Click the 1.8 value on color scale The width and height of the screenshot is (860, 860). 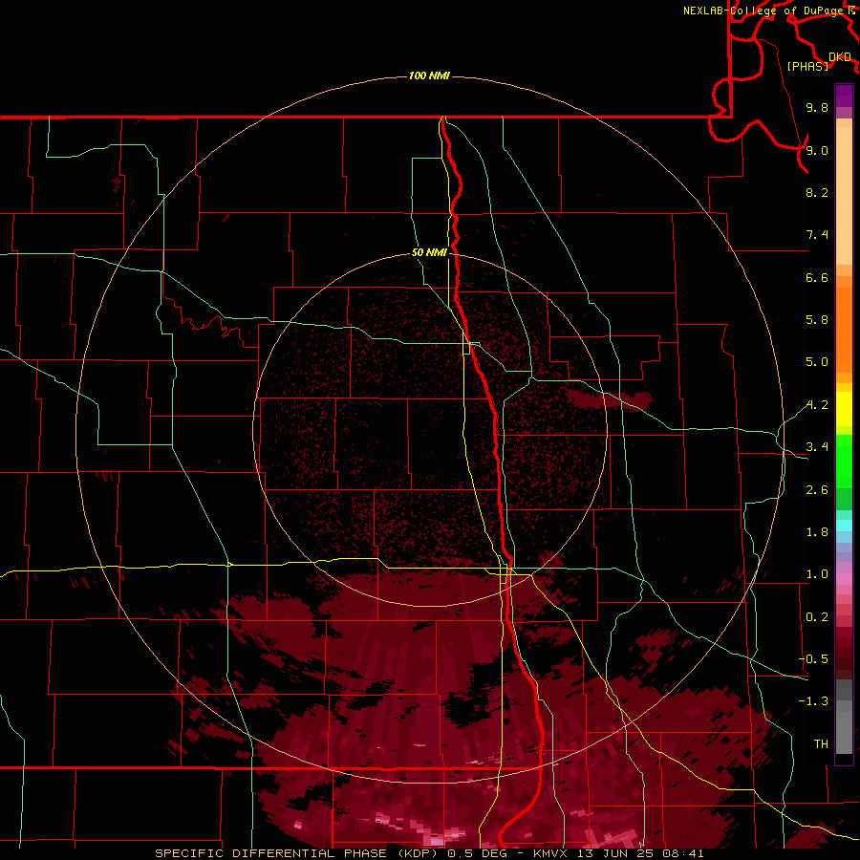(817, 532)
